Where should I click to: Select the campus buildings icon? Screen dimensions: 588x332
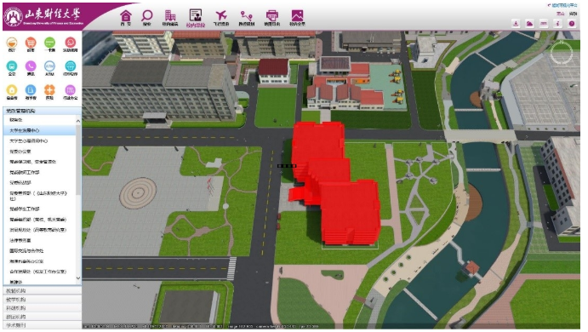[170, 17]
